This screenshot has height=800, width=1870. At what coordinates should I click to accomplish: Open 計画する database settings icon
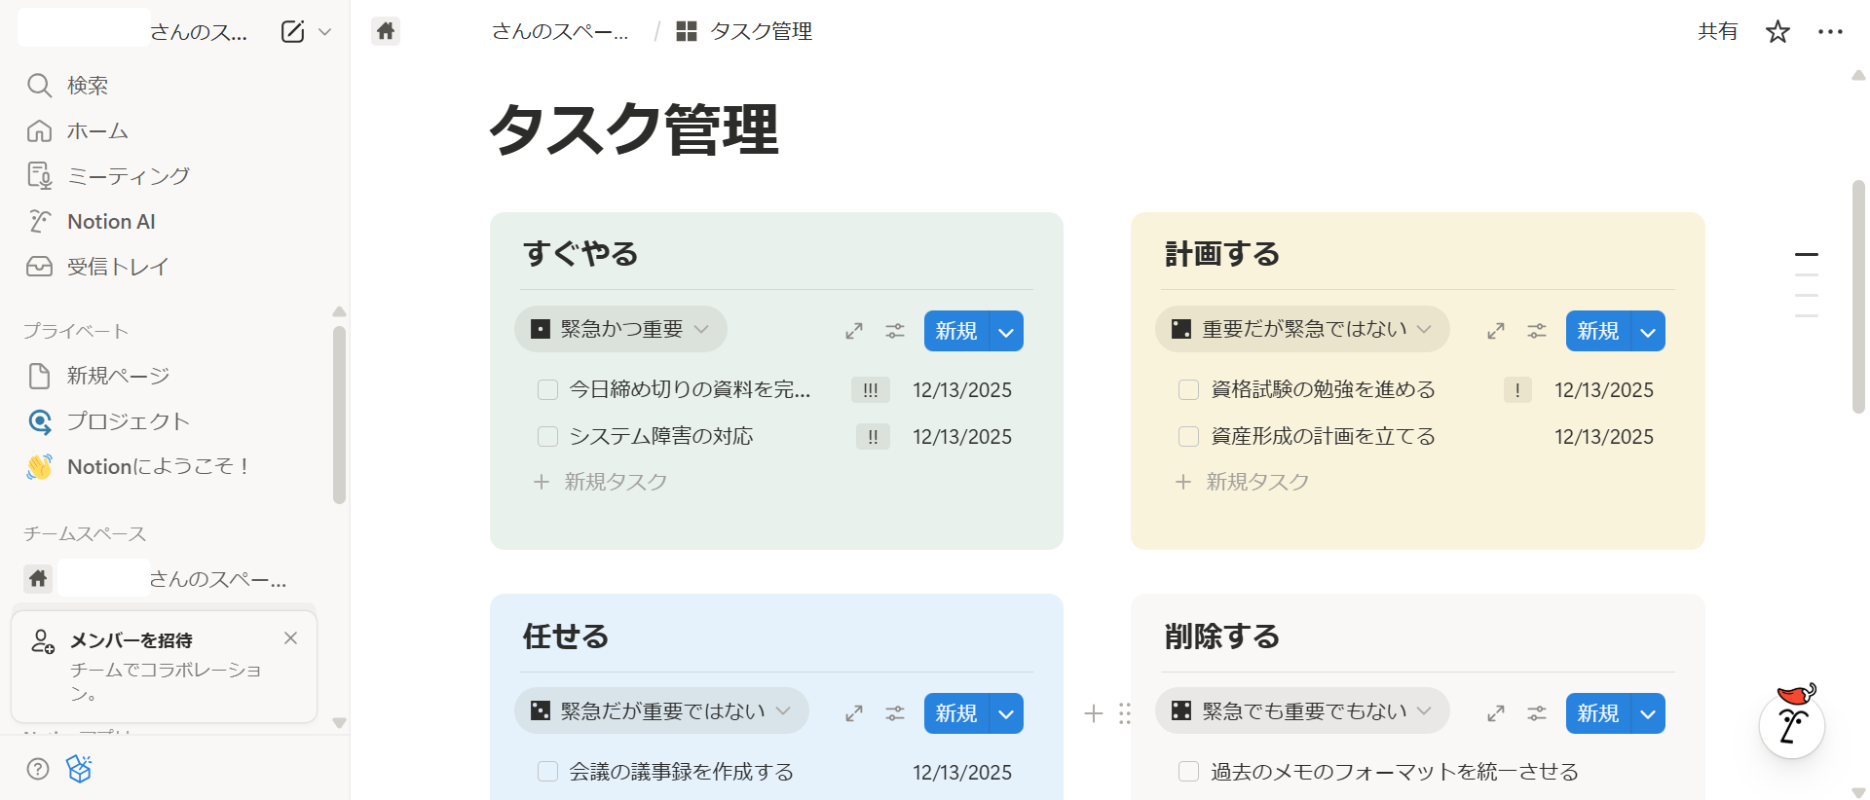(1537, 331)
